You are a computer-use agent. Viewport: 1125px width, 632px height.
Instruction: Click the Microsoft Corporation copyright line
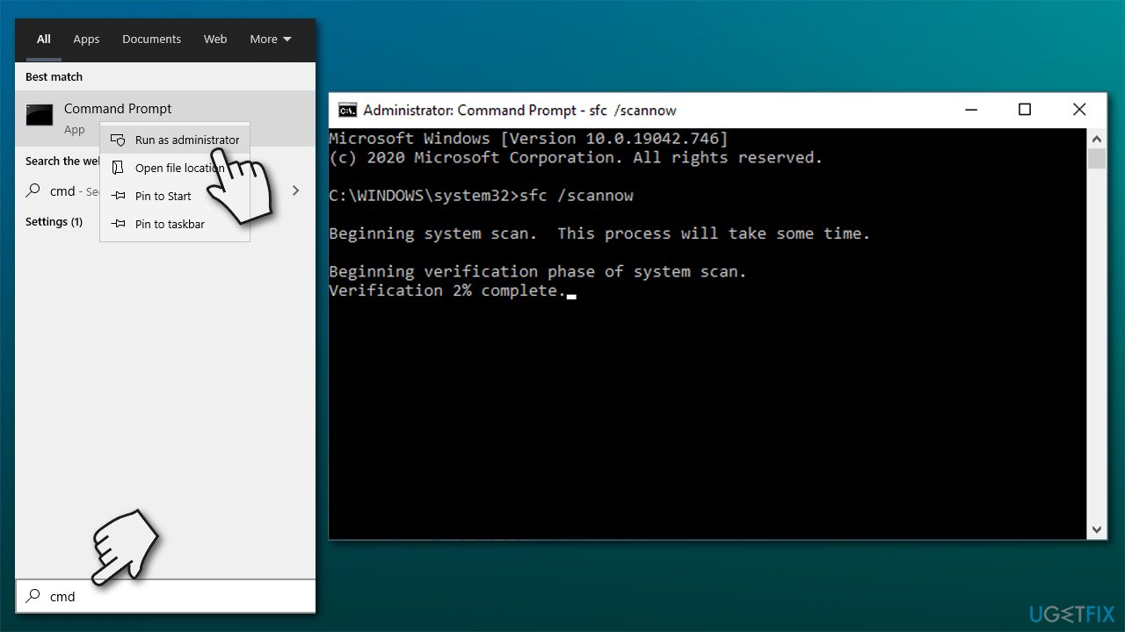576,158
